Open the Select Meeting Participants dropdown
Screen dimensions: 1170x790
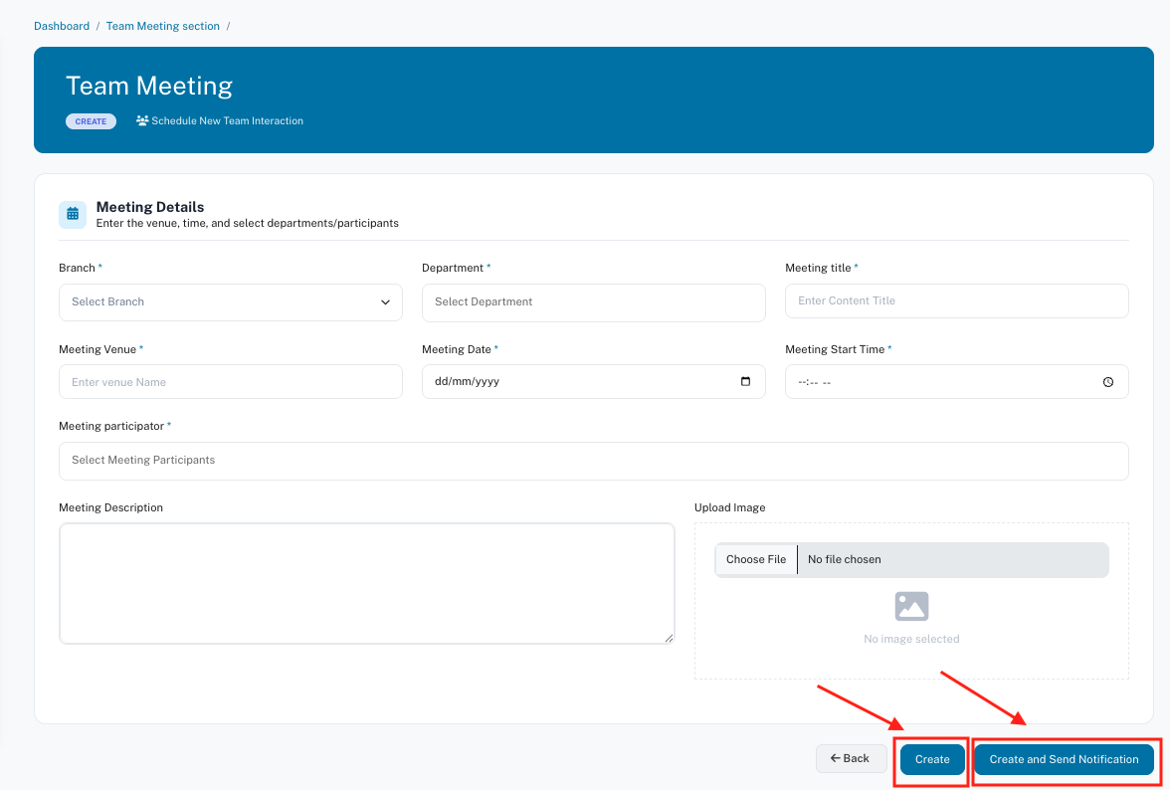[593, 461]
